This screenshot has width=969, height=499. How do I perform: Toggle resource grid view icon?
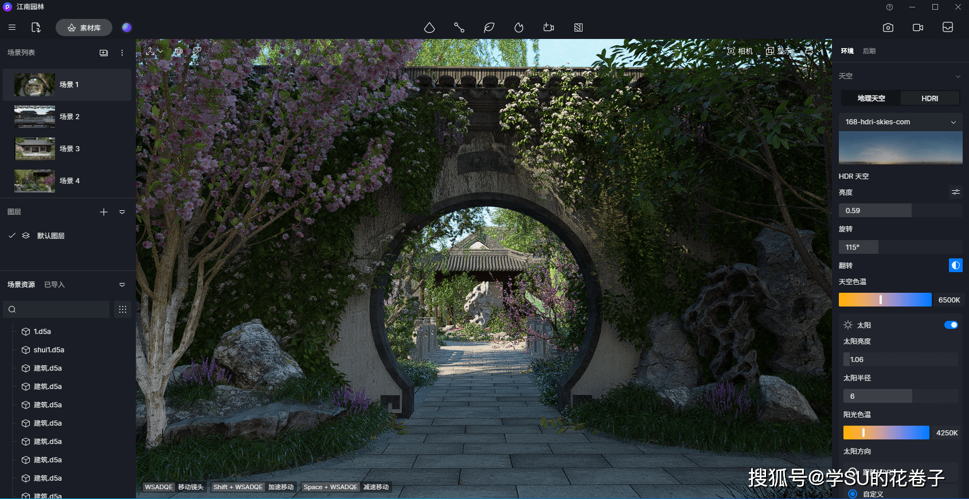(x=123, y=309)
